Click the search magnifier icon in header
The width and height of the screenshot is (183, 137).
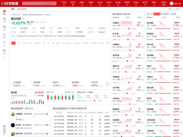[x=54, y=3]
